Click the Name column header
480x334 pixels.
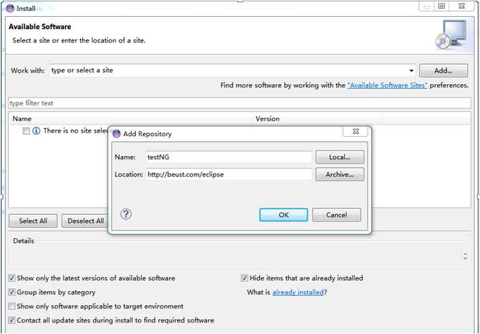[132, 119]
